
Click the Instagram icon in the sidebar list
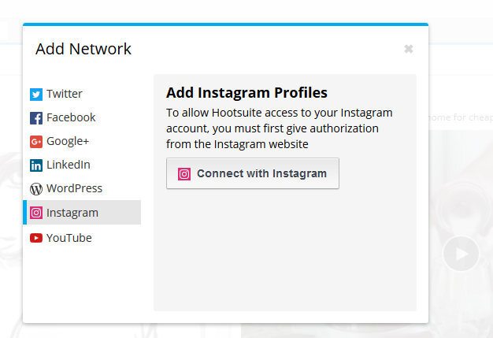click(x=36, y=213)
